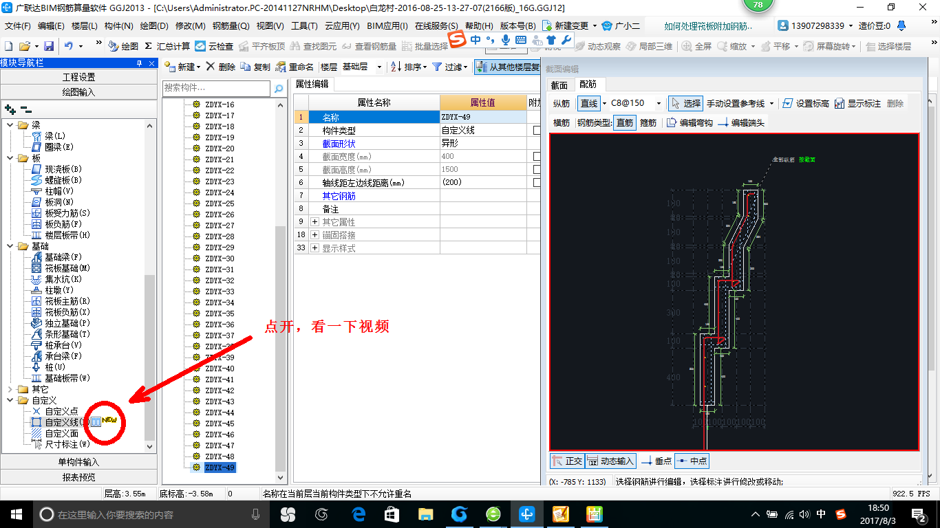Click the 全屏 fullscreen tool

tap(696, 46)
